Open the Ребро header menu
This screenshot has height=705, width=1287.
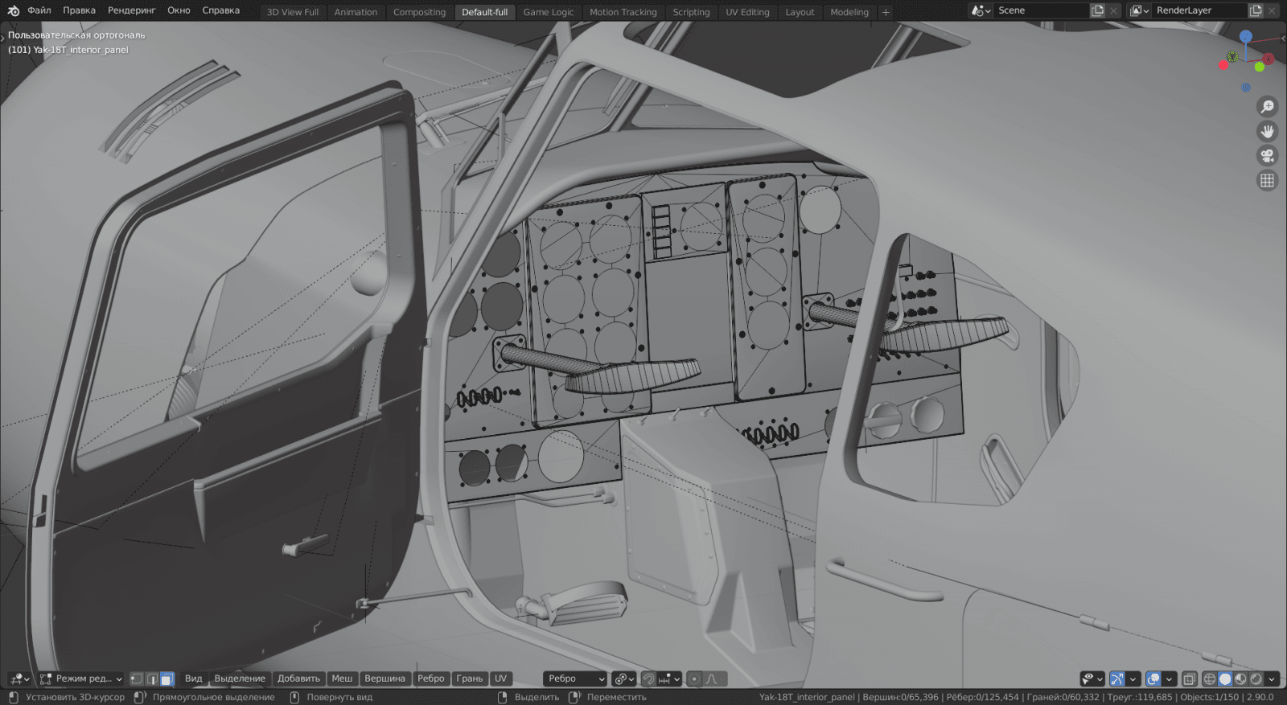coord(431,679)
